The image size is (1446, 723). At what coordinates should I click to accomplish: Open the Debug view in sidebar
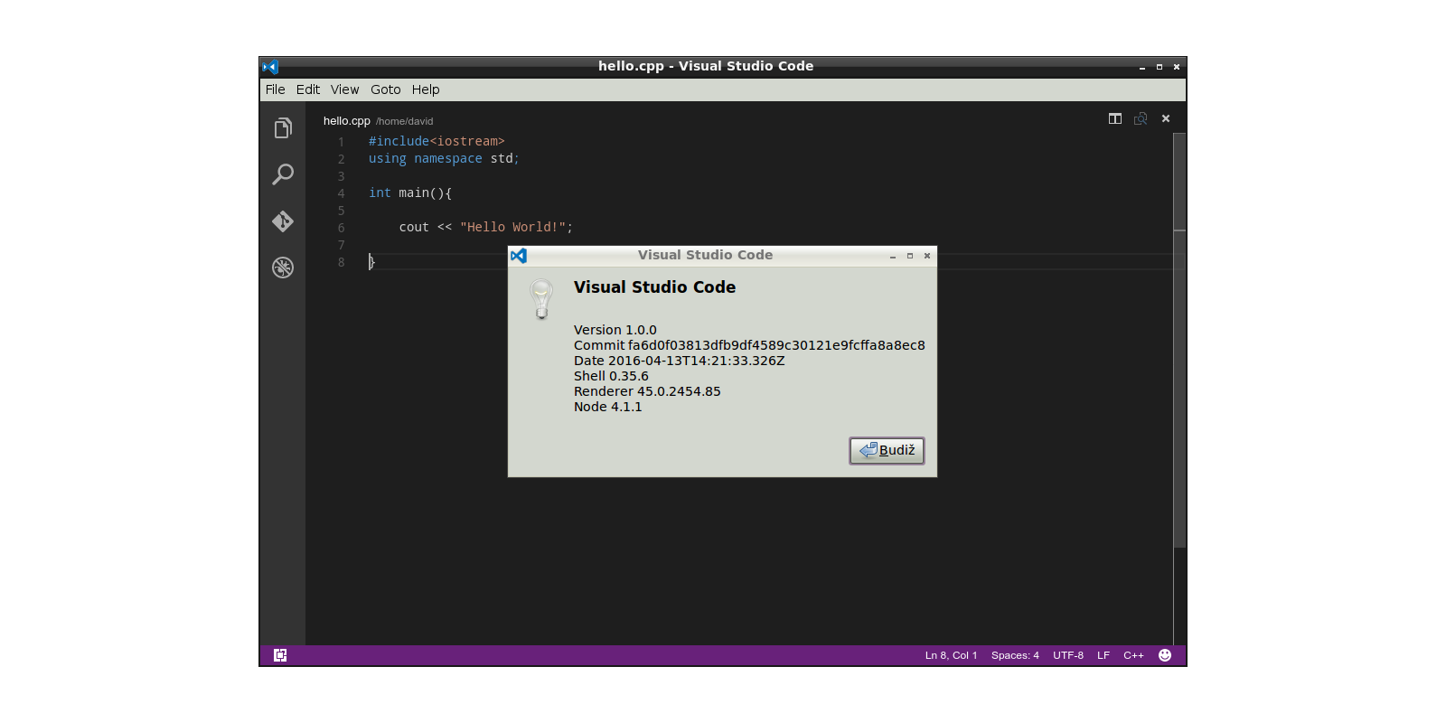point(283,268)
